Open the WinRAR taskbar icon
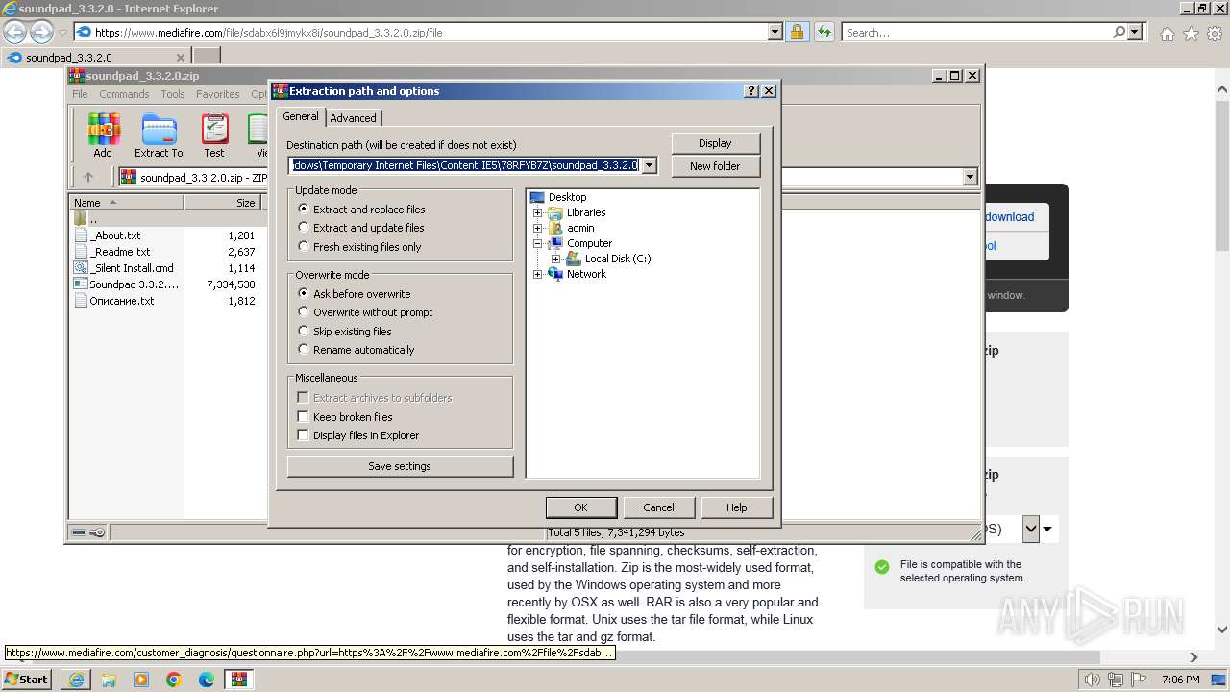 click(x=239, y=680)
